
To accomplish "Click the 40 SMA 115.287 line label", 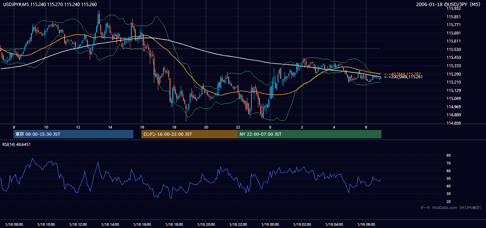I will click(402, 74).
